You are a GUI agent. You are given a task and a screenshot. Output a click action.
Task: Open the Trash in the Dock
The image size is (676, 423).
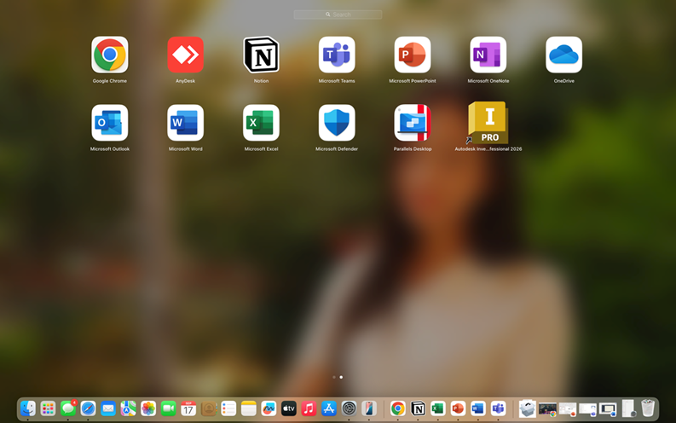click(648, 408)
